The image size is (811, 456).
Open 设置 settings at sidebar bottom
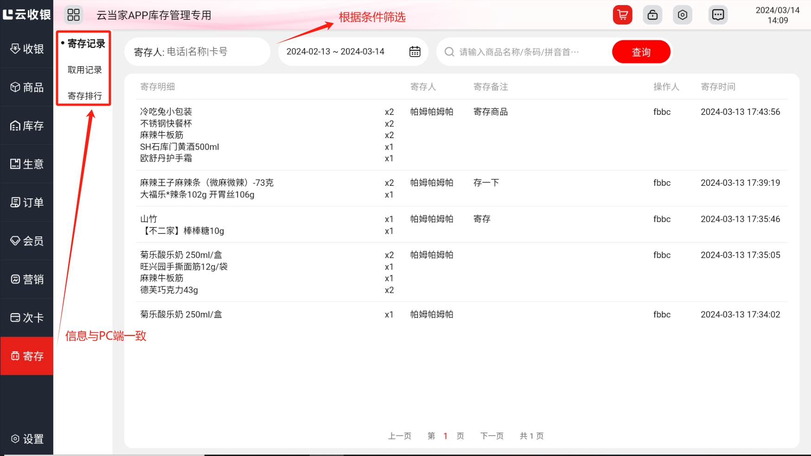pyautogui.click(x=27, y=439)
